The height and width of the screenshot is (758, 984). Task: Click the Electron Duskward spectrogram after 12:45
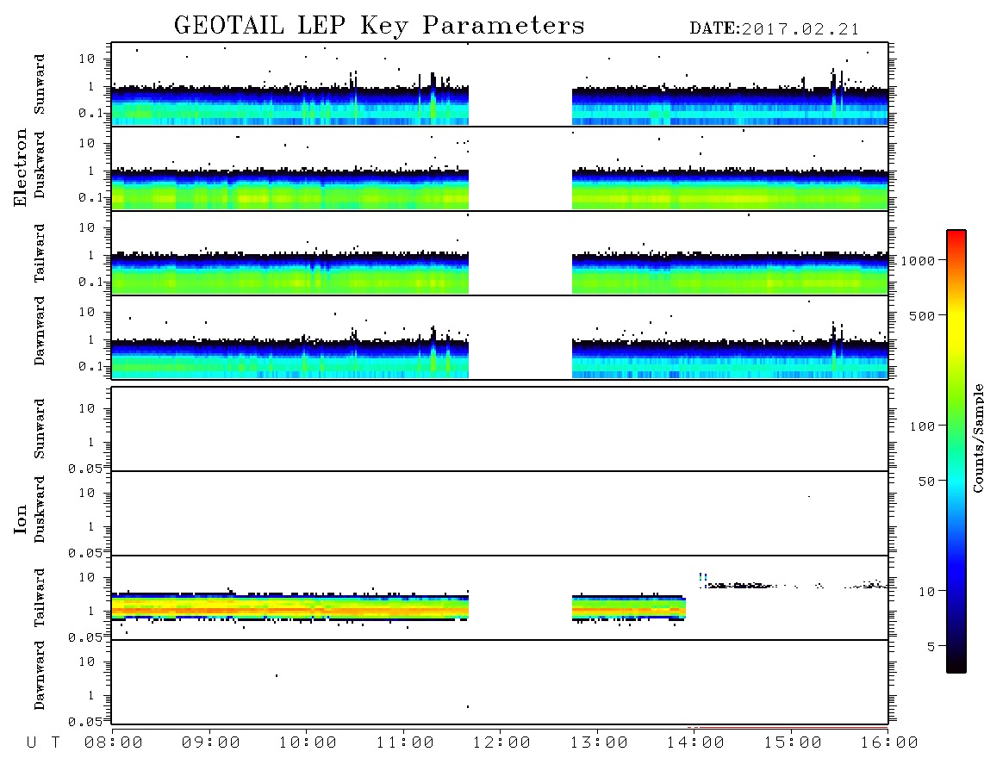click(x=730, y=189)
